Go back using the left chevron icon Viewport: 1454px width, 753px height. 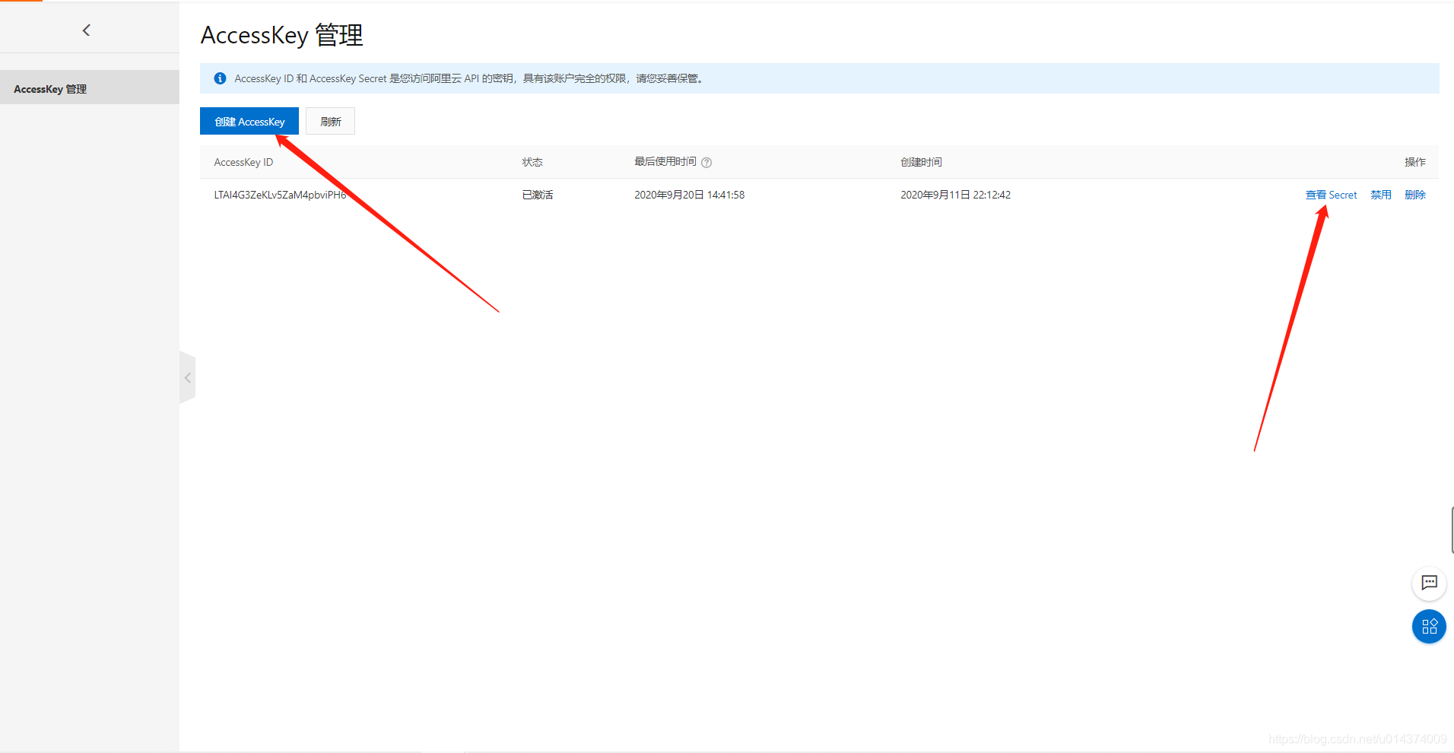[86, 30]
